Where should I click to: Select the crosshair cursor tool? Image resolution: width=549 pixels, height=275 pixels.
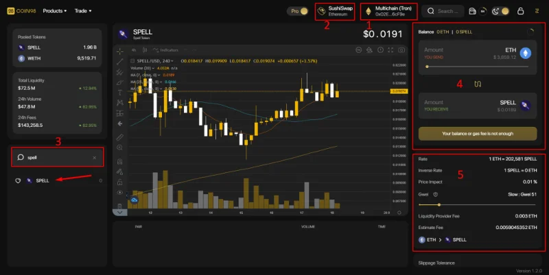tap(119, 51)
